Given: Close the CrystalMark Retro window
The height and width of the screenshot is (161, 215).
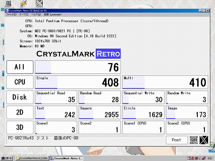Looking at the screenshot, I should click(208, 11).
